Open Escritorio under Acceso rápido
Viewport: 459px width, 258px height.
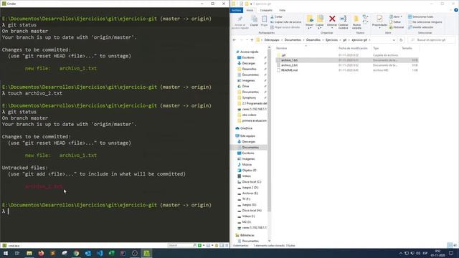(247, 57)
